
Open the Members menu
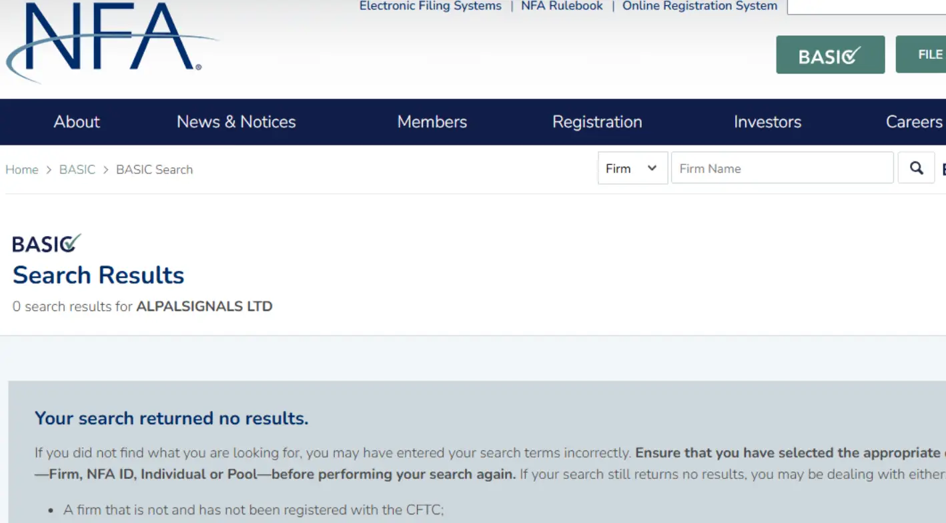(x=432, y=122)
